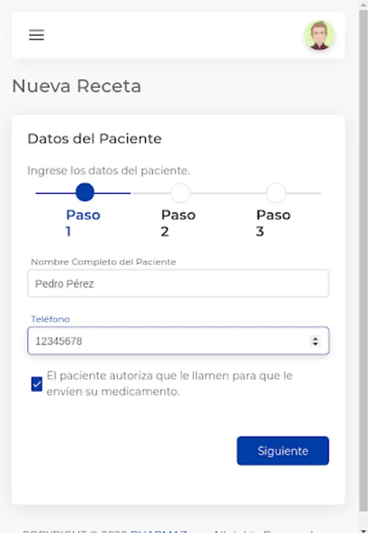Screen dimensions: 368x533
Task: Open the user avatar profile menu
Action: pyautogui.click(x=319, y=36)
